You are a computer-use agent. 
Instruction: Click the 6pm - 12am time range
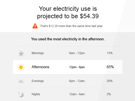(77, 81)
